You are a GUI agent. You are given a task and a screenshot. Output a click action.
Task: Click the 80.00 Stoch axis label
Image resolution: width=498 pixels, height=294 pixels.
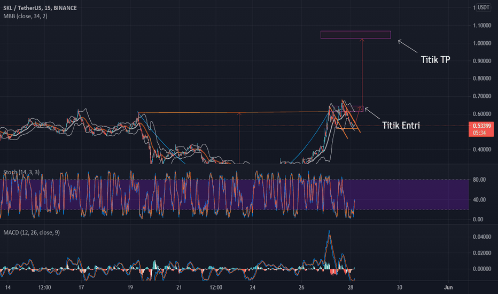pos(479,180)
